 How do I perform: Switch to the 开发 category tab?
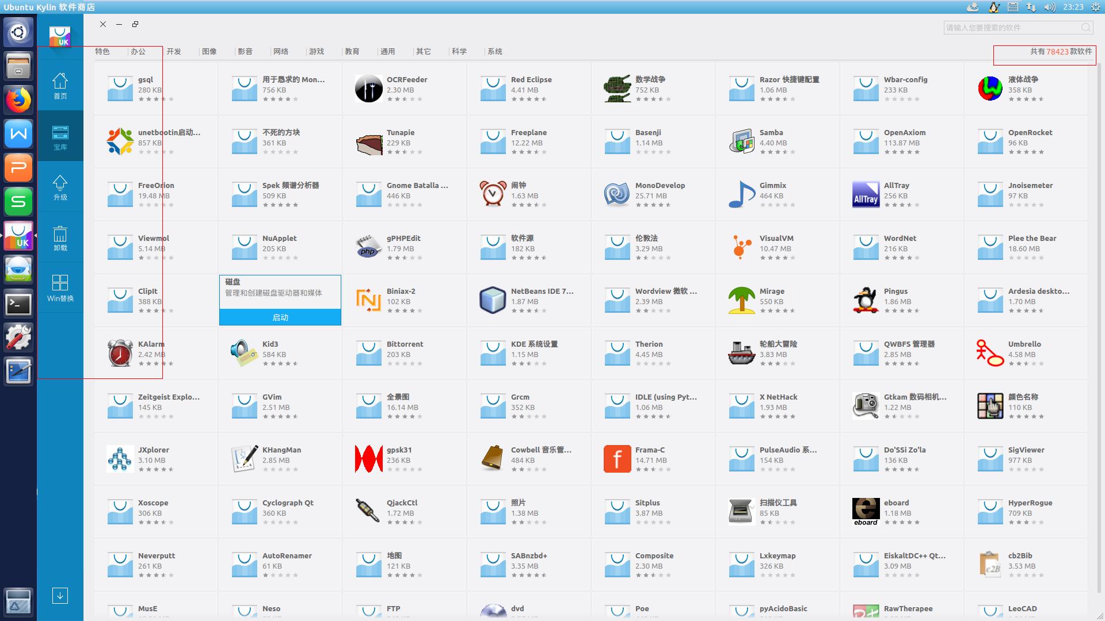coord(174,52)
